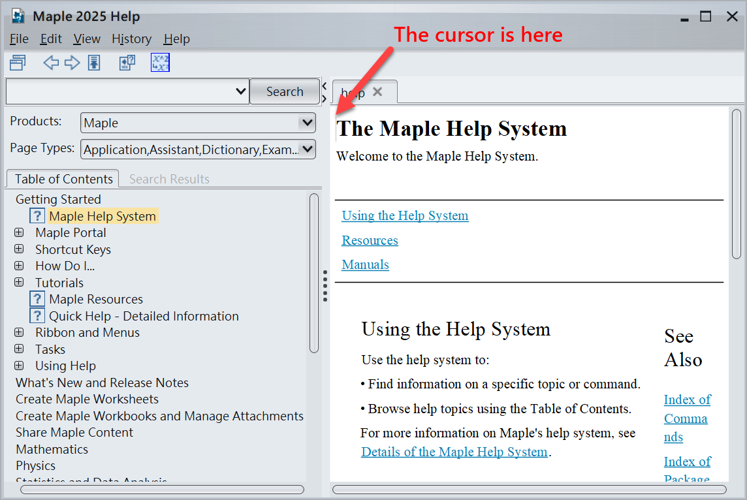Expand the Shortcut Keys tree node
This screenshot has height=500, width=747.
19,249
